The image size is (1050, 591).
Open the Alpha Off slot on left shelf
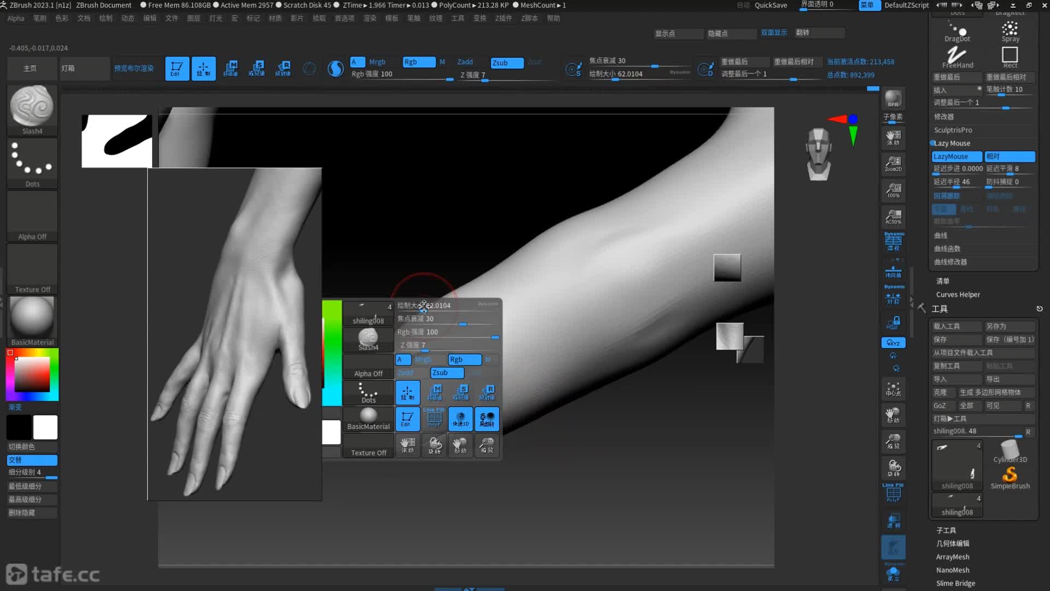coord(32,216)
